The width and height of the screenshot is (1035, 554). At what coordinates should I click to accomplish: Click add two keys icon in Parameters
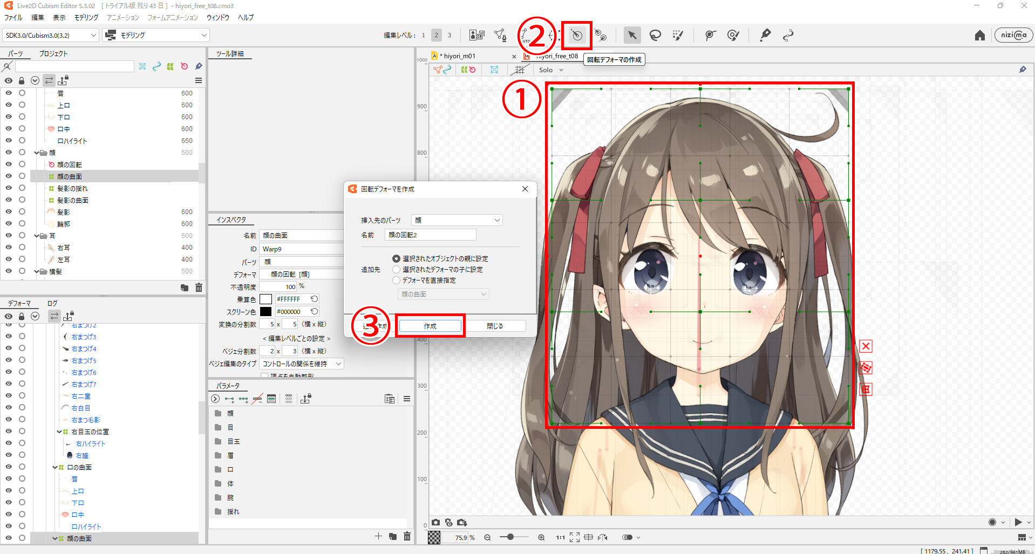tap(229, 399)
